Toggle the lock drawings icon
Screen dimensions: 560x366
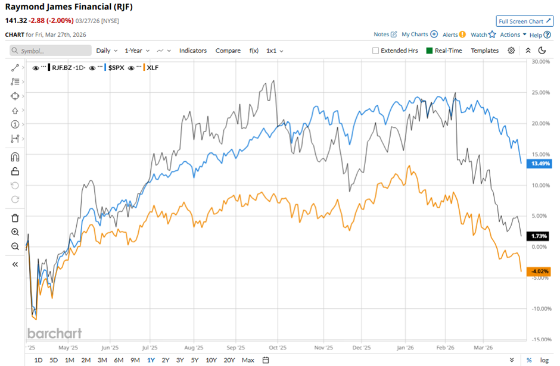pos(15,171)
